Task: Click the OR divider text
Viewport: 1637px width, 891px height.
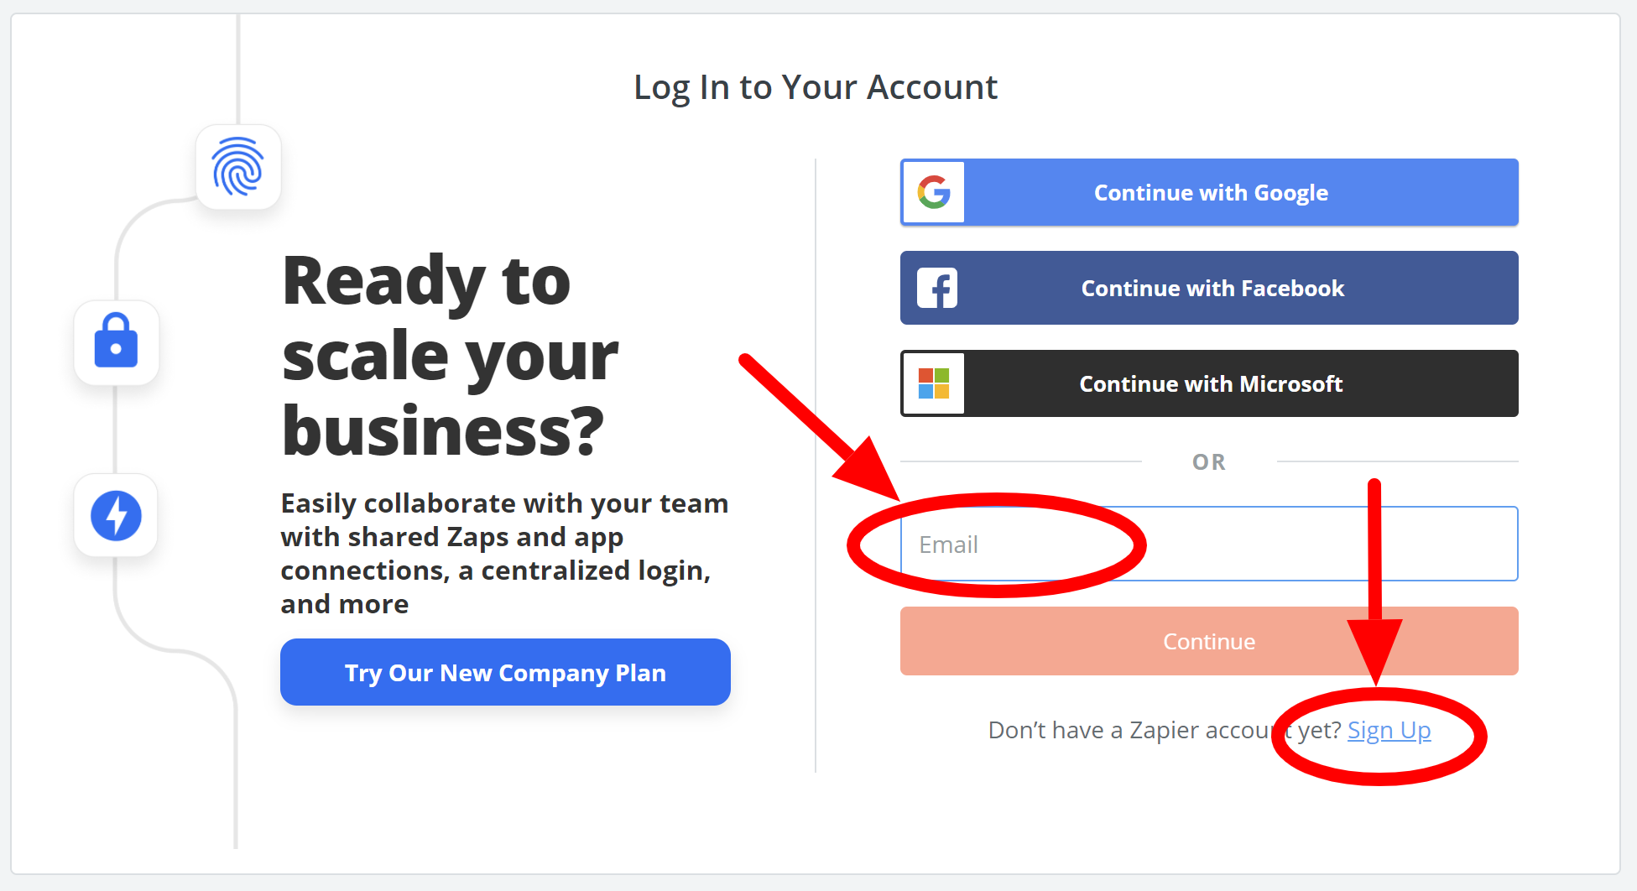Action: (x=1209, y=461)
